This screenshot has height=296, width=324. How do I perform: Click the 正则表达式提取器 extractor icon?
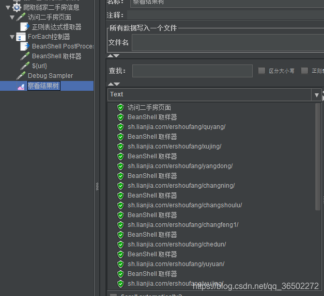click(x=25, y=27)
